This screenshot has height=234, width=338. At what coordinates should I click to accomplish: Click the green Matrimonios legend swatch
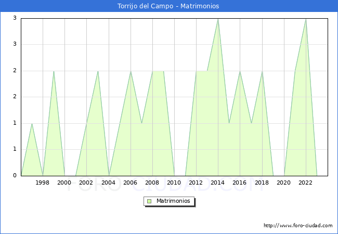pyautogui.click(x=149, y=201)
